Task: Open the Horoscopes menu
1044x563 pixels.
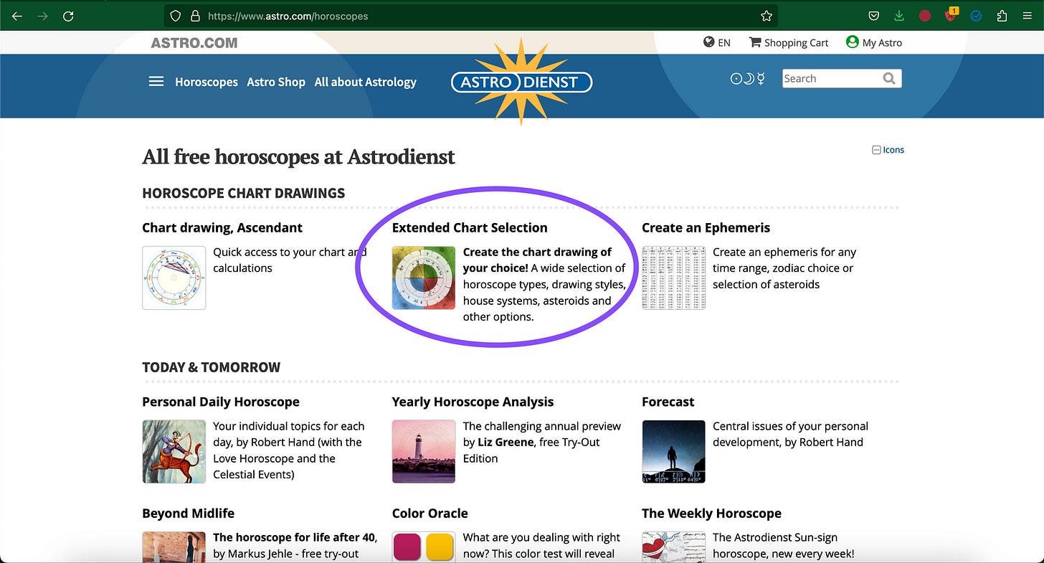Action: click(207, 82)
